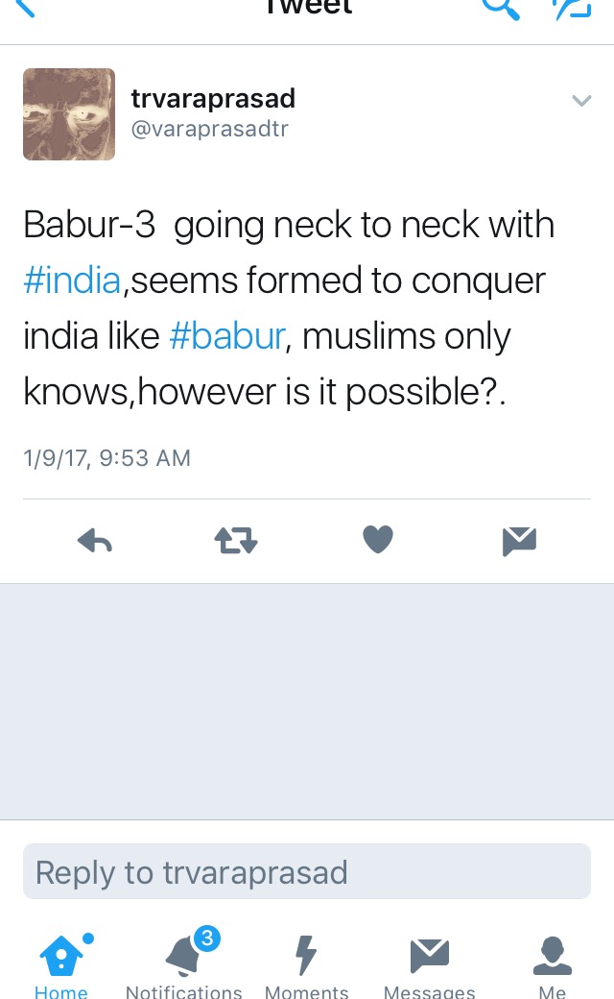The height and width of the screenshot is (999, 614).
Task: Retweet this tweet
Action: coord(236,540)
